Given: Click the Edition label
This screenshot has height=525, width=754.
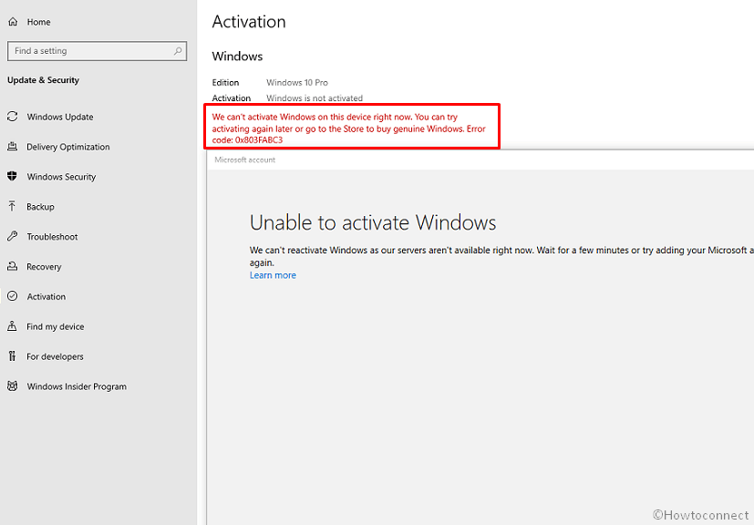Looking at the screenshot, I should (x=225, y=82).
